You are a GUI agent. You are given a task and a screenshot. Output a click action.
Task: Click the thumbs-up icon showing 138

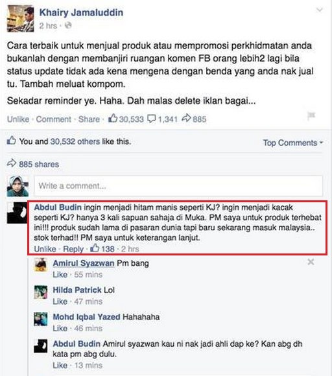(95, 248)
